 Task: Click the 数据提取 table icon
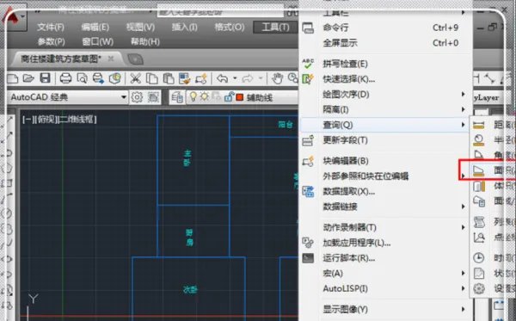[308, 192]
